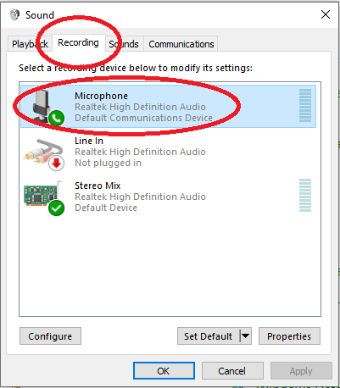The height and width of the screenshot is (388, 340).
Task: Click the 'Default Device' status under Stereo Mix
Action: click(106, 208)
